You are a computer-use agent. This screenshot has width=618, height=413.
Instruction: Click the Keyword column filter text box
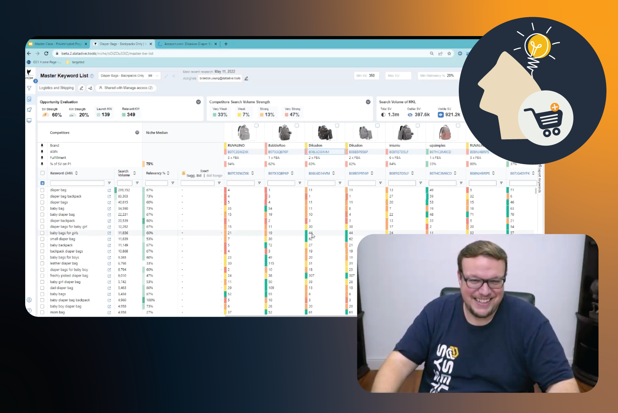[77, 183]
